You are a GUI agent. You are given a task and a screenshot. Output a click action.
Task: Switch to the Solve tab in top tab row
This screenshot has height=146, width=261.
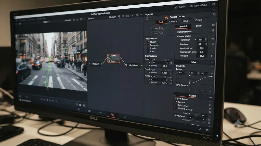pyautogui.click(x=186, y=21)
